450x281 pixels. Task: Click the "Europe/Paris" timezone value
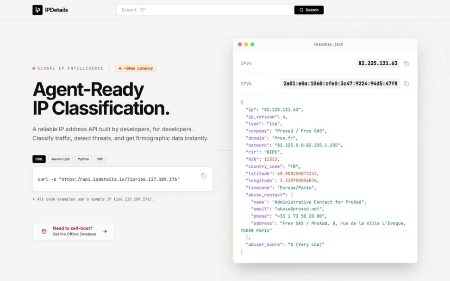point(295,188)
